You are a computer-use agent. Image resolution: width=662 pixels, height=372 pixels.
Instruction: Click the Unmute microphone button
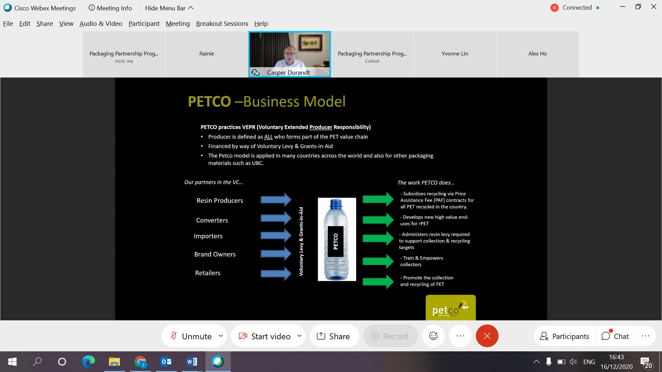(191, 336)
